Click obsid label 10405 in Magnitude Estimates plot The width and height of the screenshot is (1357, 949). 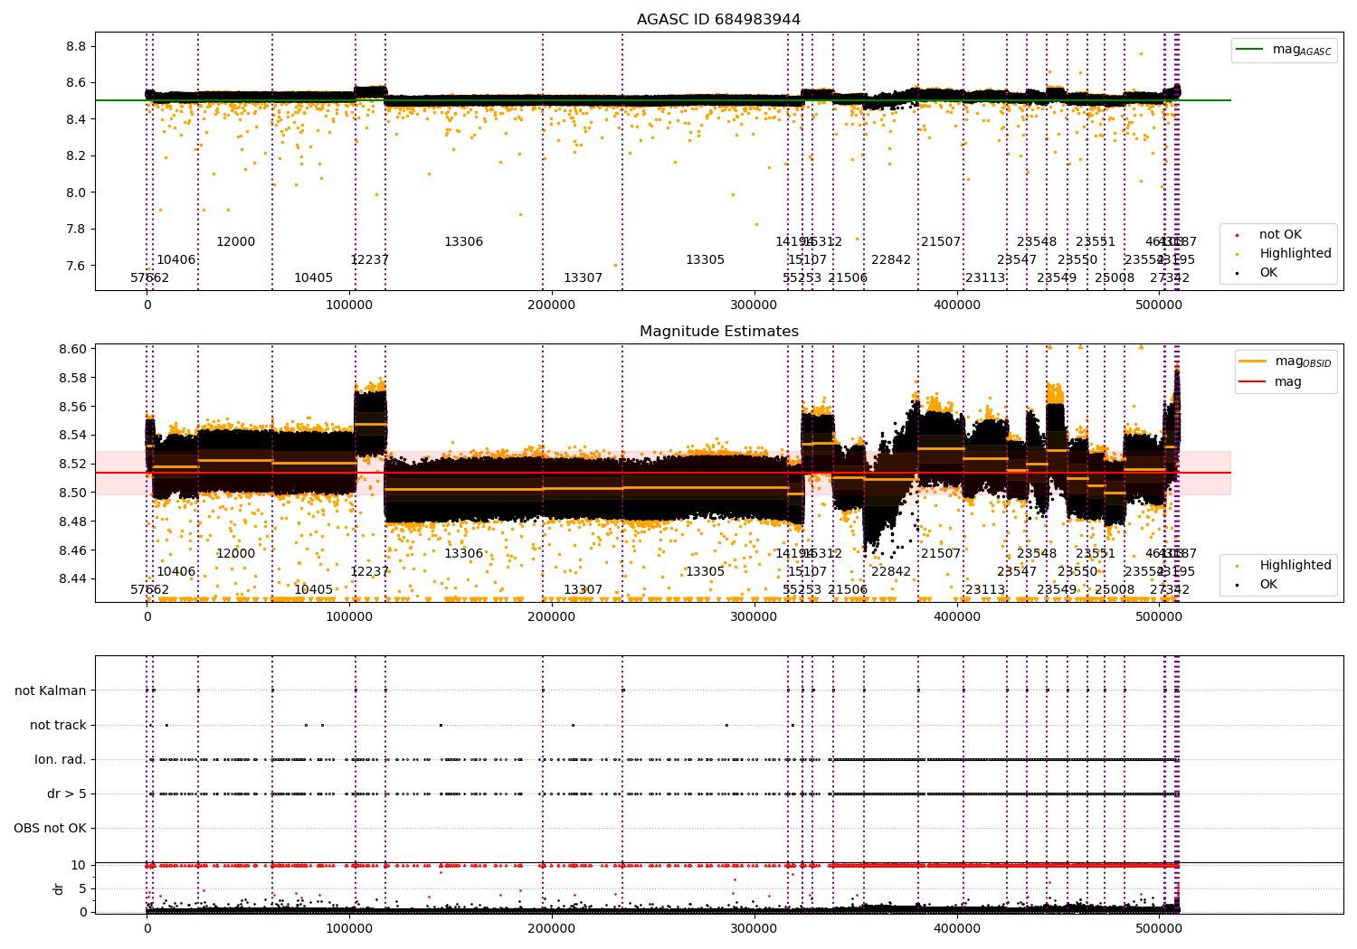click(313, 590)
